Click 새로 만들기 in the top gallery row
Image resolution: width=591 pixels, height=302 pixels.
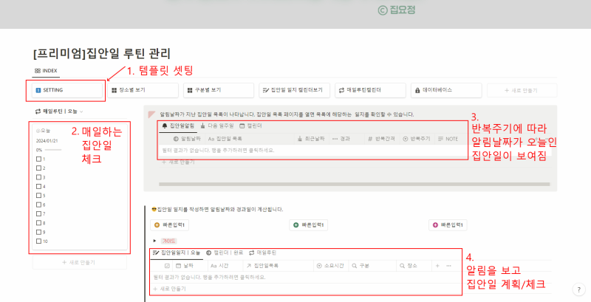pos(522,90)
